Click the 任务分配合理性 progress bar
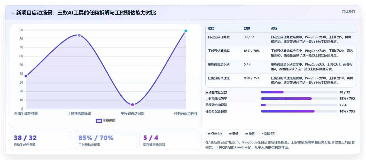The height and width of the screenshot is (160, 366). (x=299, y=111)
